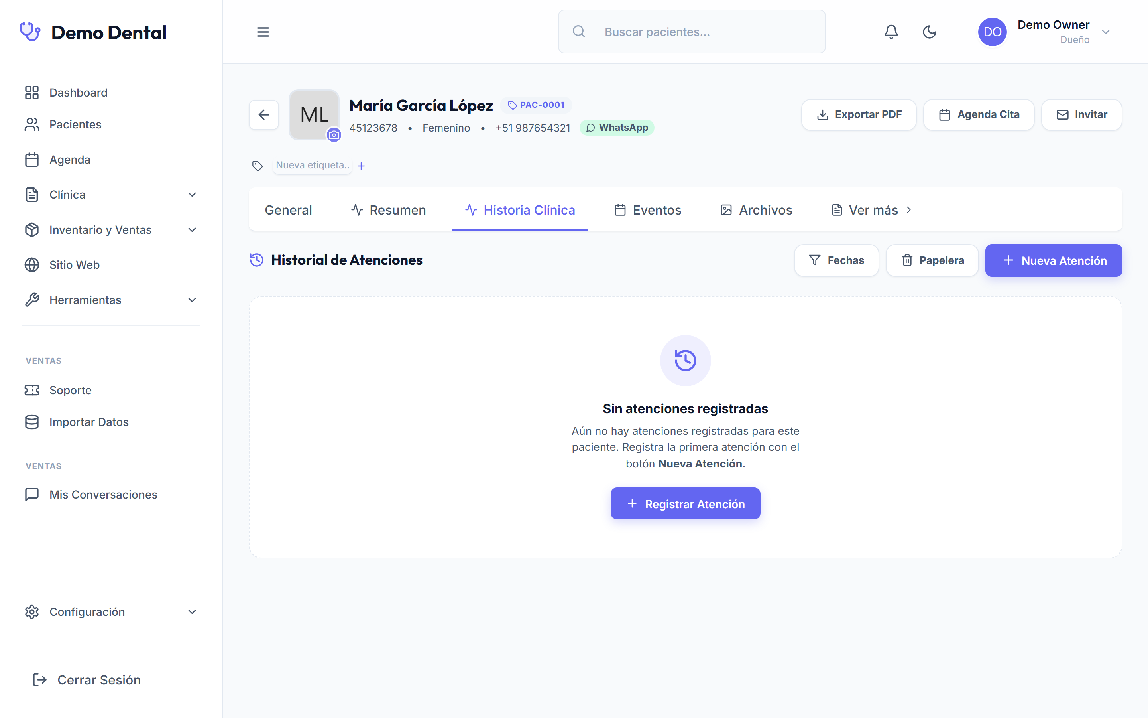The image size is (1148, 718).
Task: Expand the Configuración section
Action: [111, 611]
